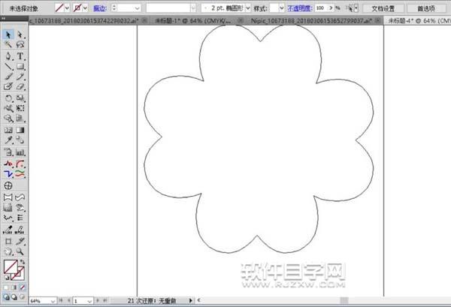Open the 不透明度 transparency panel link
This screenshot has height=307, width=451.
coord(300,8)
